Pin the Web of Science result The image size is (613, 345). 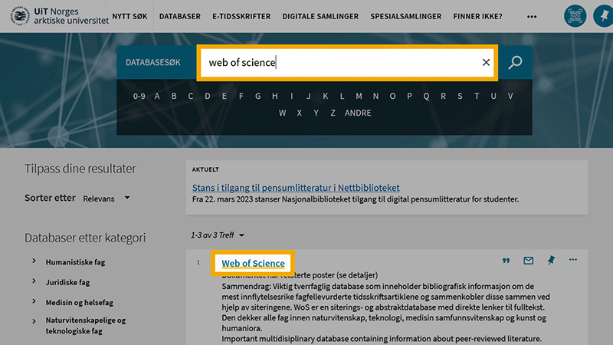pos(550,261)
